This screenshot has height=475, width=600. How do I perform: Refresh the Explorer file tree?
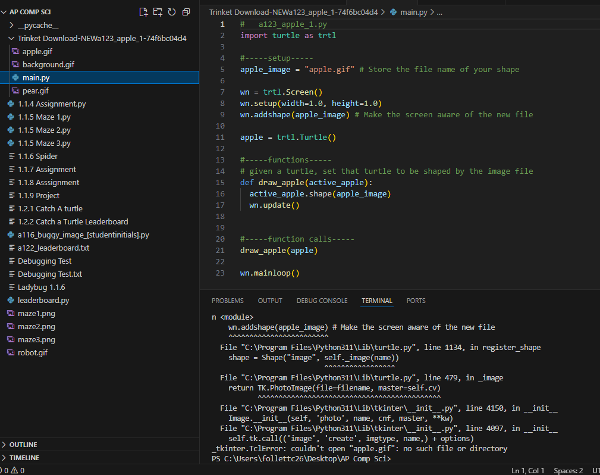click(172, 12)
